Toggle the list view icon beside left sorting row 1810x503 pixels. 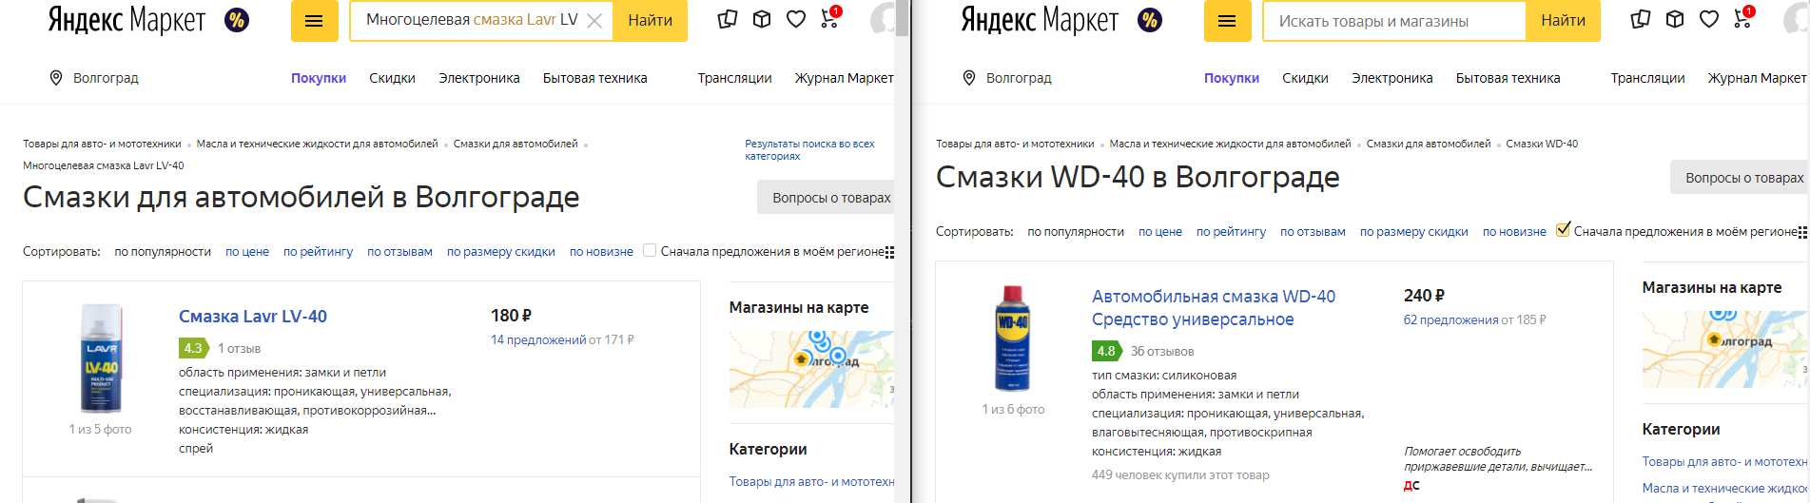[889, 252]
